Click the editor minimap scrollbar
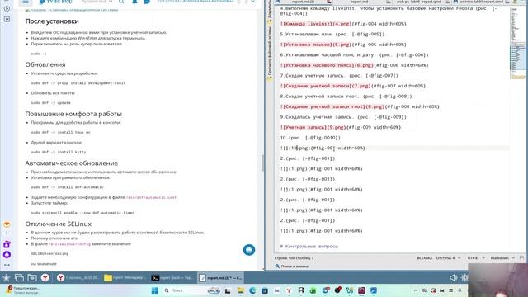 [518, 44]
